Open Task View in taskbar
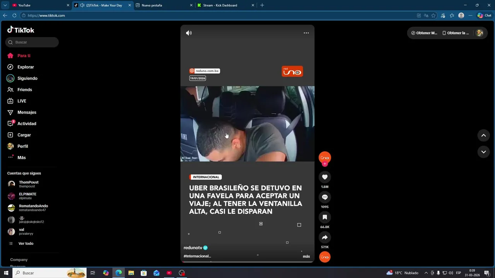 (x=93, y=273)
